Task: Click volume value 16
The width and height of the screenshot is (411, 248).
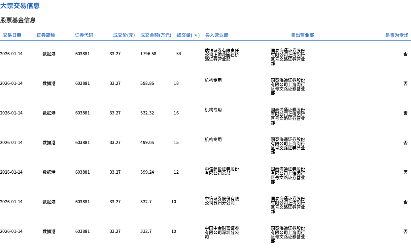Action: (176, 113)
